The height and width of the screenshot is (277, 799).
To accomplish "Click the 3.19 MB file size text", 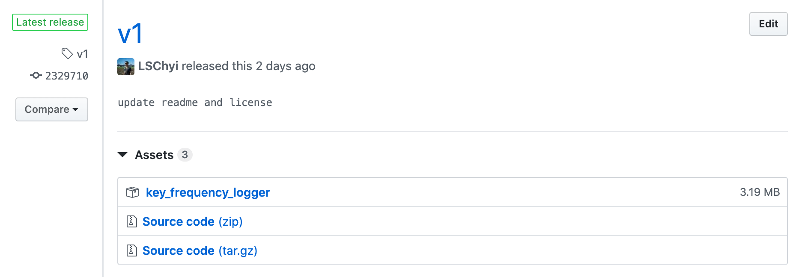I will [x=760, y=192].
